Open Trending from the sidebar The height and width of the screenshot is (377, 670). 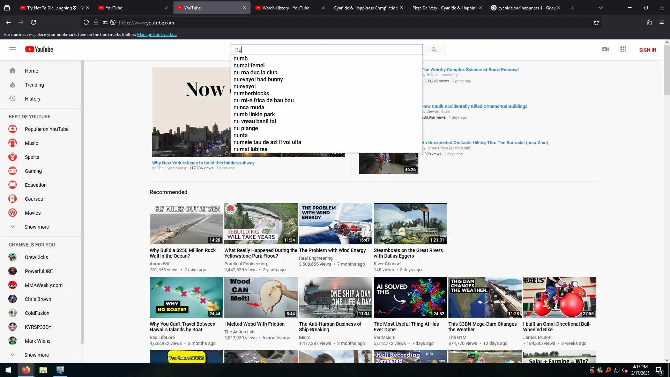(x=34, y=85)
